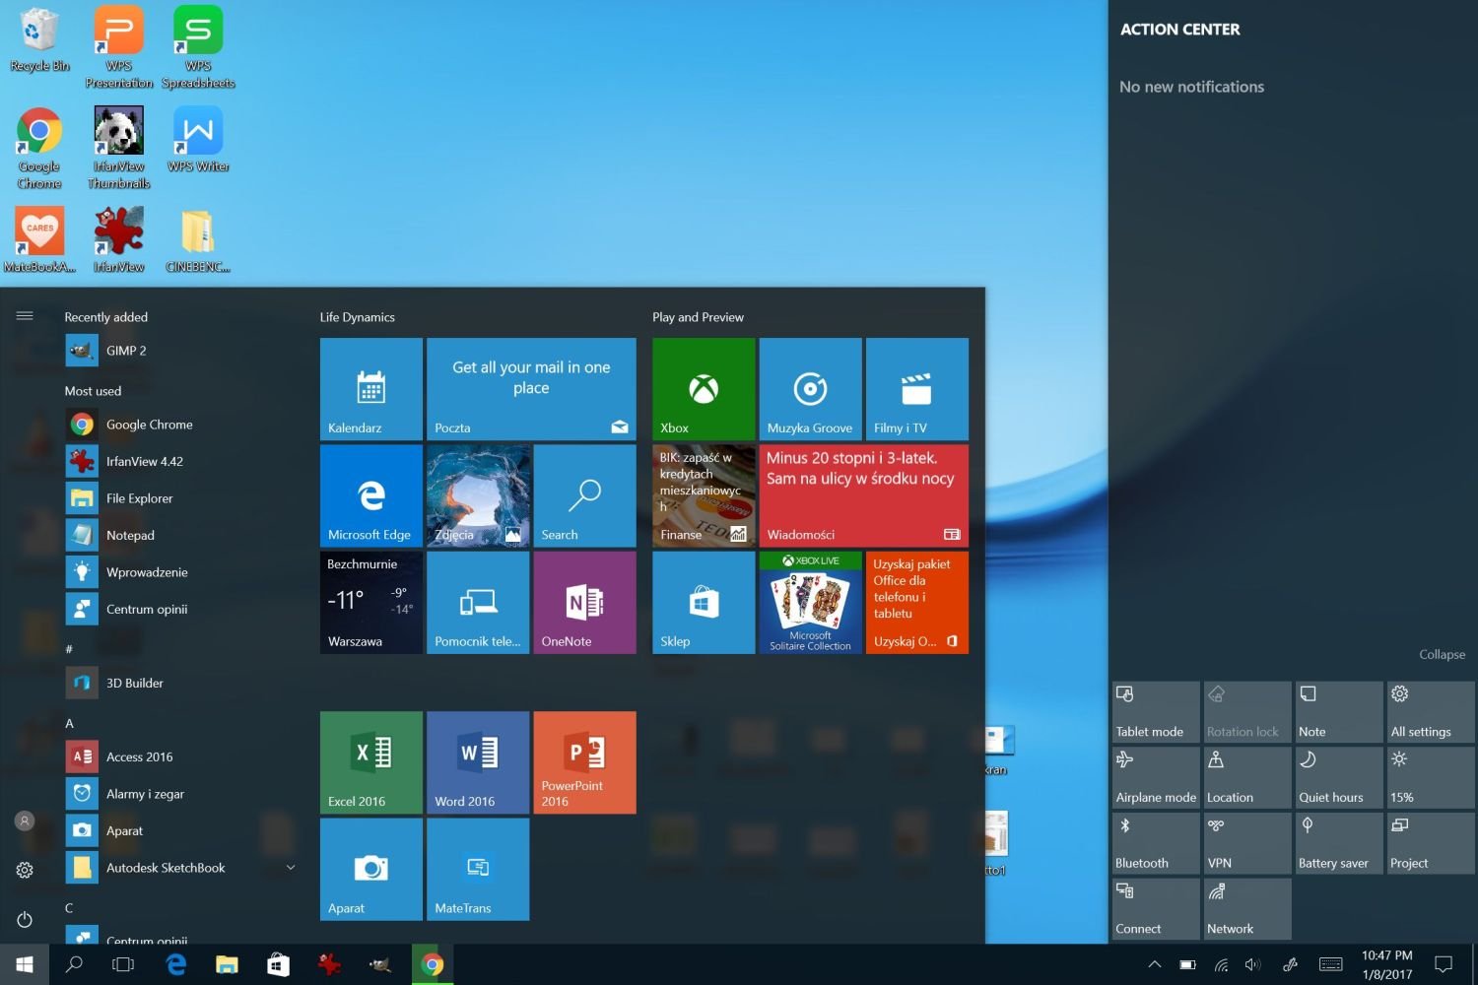Open Task View on the taskbar

[x=123, y=964]
